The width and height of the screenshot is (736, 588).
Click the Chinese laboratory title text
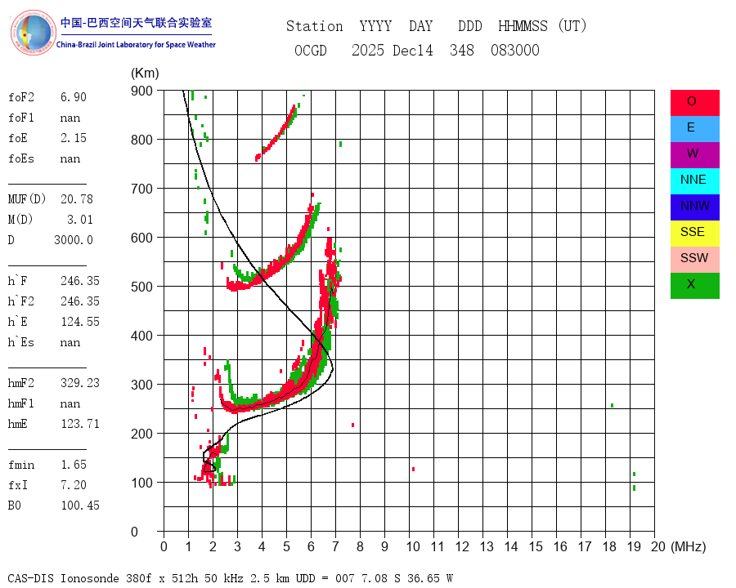136,23
